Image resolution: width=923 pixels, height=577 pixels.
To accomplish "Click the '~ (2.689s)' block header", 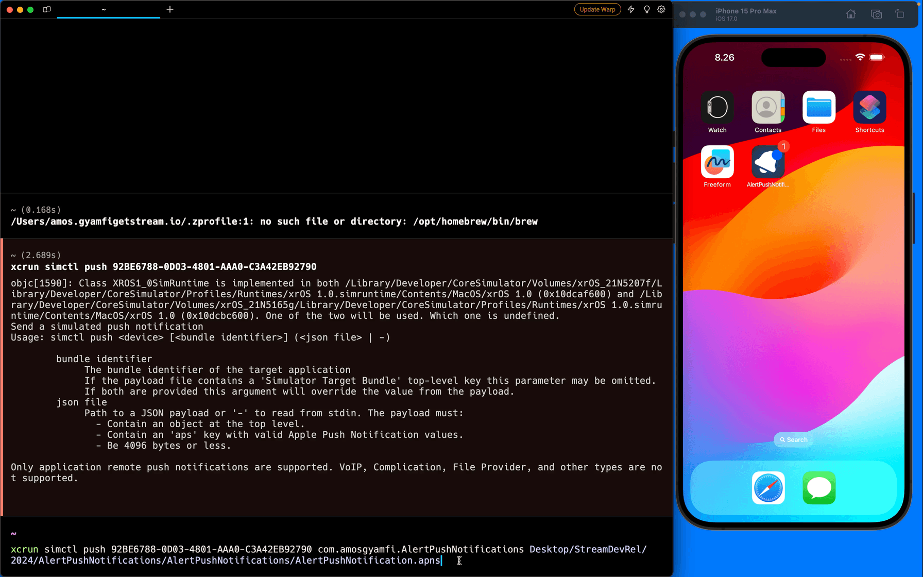I will 36,255.
